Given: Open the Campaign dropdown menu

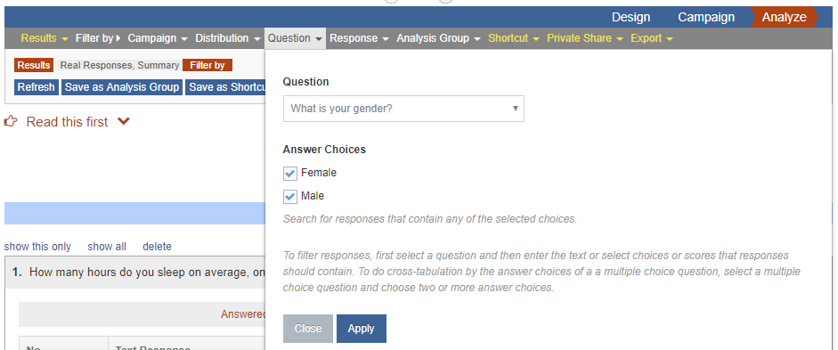Looking at the screenshot, I should (158, 38).
